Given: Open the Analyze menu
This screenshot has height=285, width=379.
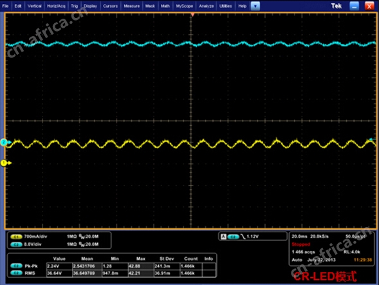Looking at the screenshot, I should pos(206,6).
